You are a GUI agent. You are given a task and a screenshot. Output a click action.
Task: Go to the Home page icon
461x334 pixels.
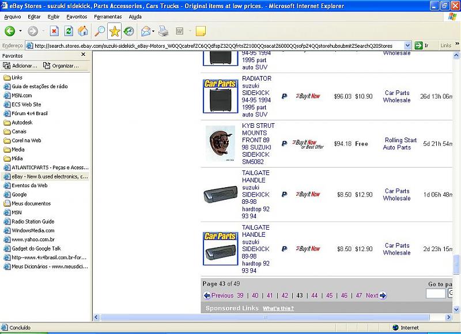[x=83, y=31]
